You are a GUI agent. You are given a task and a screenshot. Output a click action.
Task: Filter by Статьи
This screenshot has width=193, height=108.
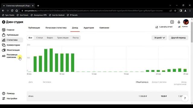point(40,38)
